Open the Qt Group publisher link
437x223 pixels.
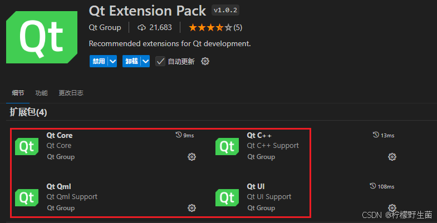click(104, 27)
